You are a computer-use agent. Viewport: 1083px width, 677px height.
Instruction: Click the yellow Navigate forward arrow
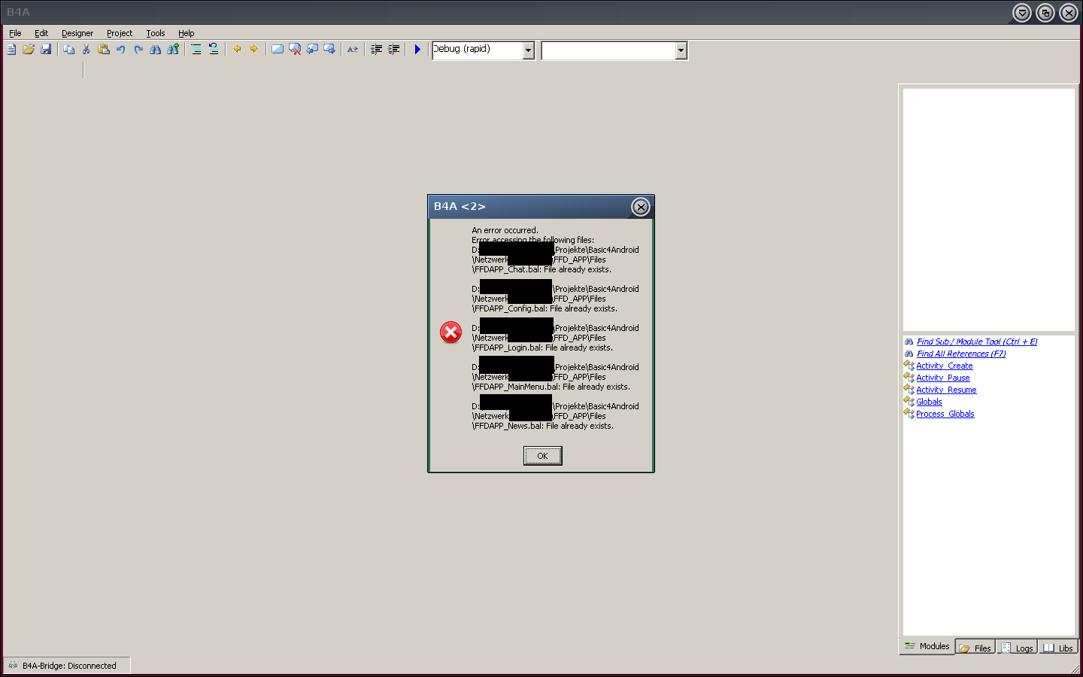pos(254,49)
